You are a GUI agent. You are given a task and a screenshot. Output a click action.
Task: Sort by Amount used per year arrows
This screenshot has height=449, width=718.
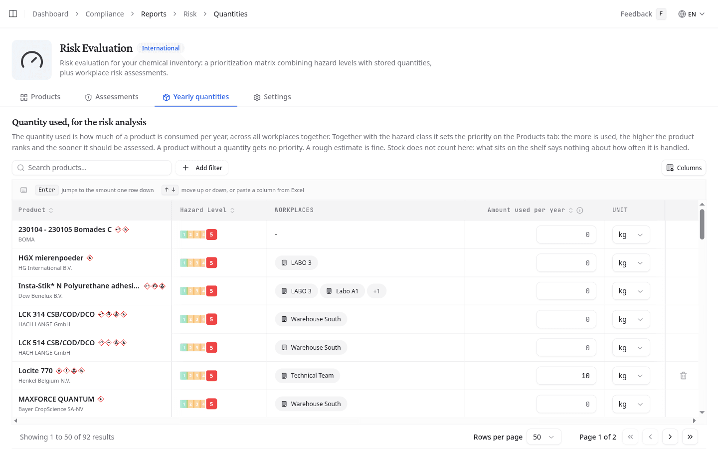[x=571, y=211]
